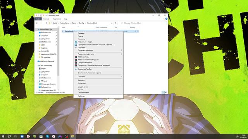The height and width of the screenshot is (139, 248).
Task: Click the Skype icon in context menu
Action: click(x=76, y=42)
